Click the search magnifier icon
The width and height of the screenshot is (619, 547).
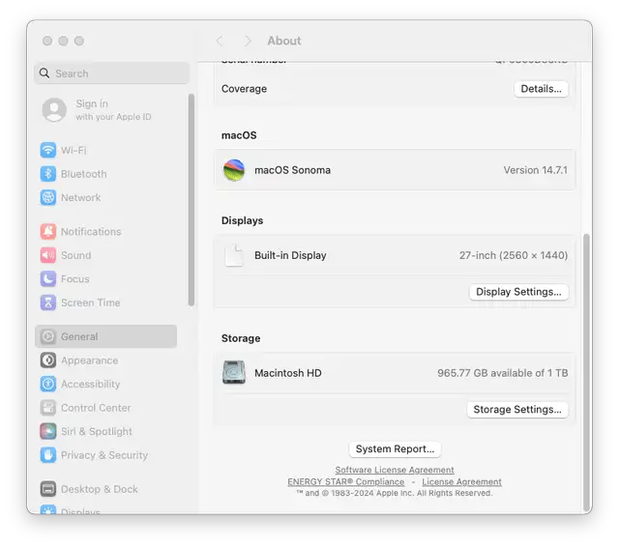click(x=44, y=73)
